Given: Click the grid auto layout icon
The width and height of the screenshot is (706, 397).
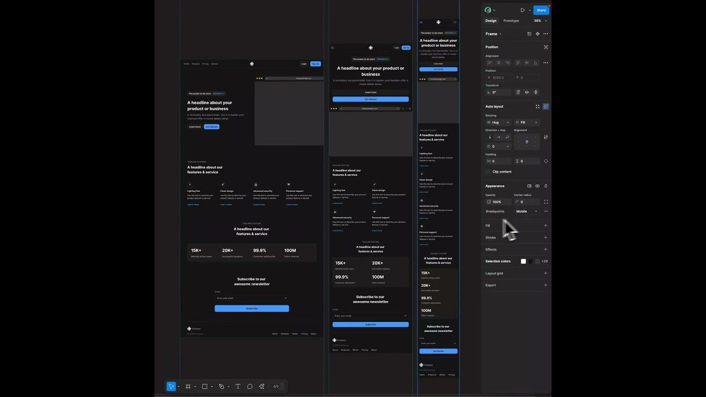Looking at the screenshot, I should (x=537, y=106).
